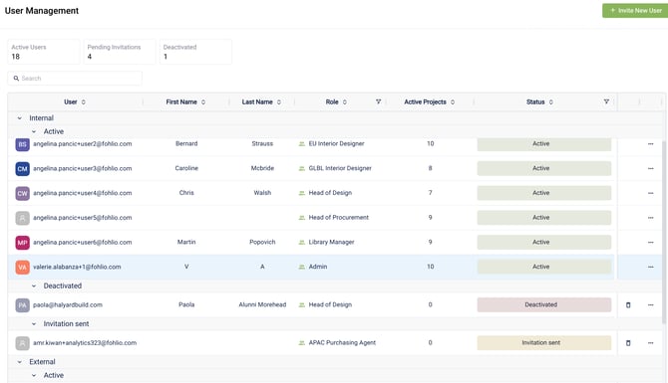The image size is (668, 383).
Task: Collapse the Deactivated subgroup
Action: 34,287
